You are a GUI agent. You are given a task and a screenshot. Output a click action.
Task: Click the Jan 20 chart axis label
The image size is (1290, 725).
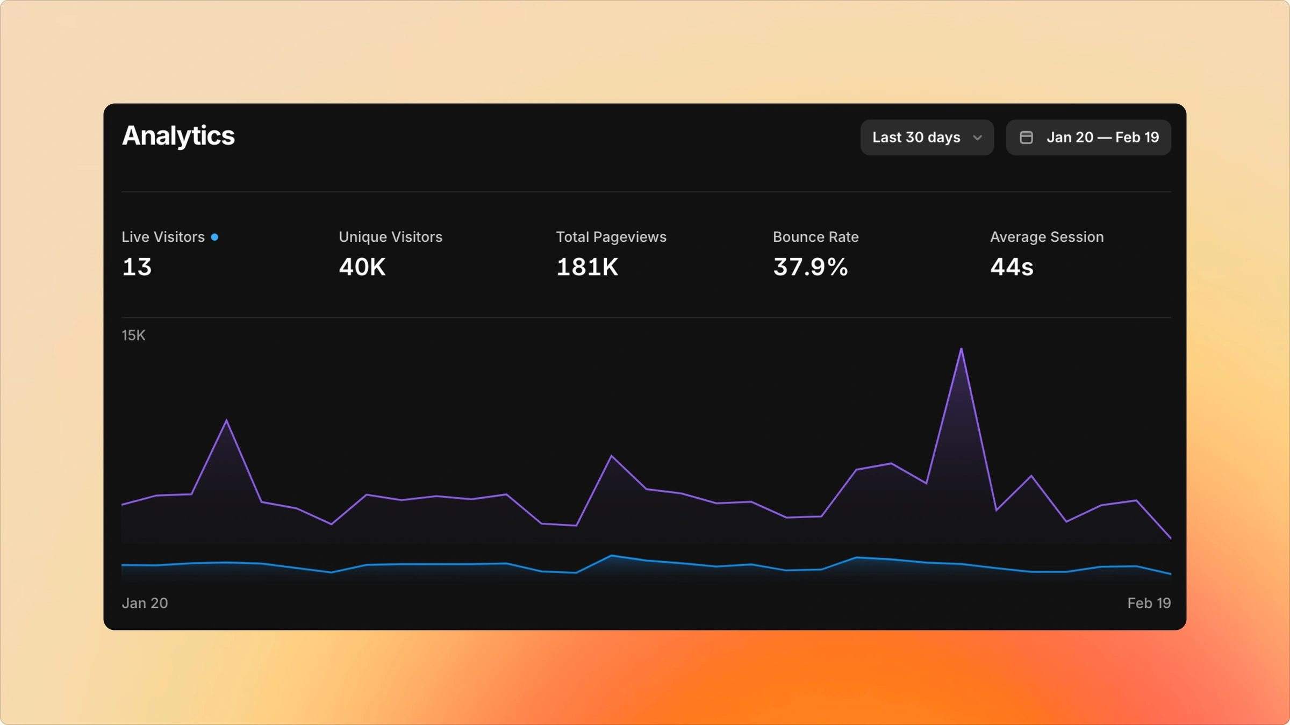click(145, 603)
